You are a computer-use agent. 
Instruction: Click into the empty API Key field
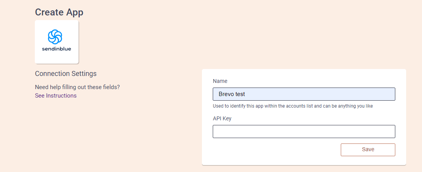click(x=304, y=132)
